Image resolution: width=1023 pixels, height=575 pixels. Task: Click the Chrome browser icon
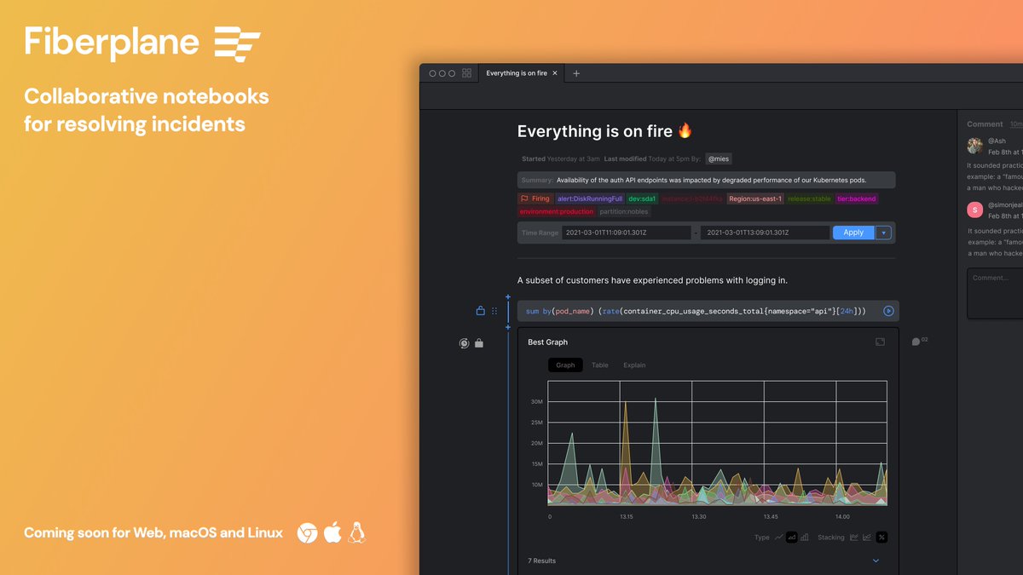(307, 533)
